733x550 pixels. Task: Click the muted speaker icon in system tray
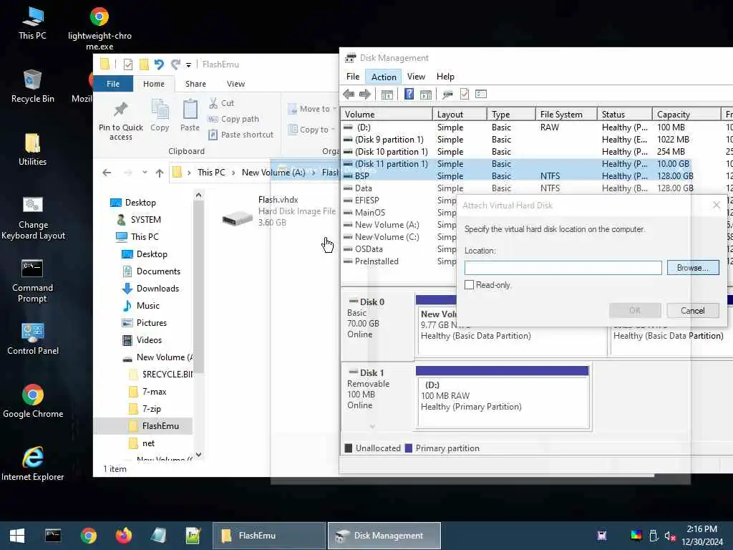coord(670,536)
